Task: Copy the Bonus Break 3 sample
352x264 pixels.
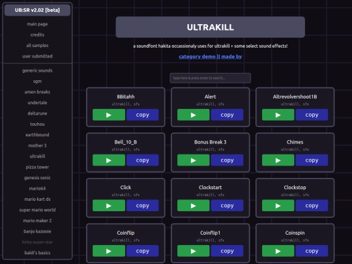Action: (x=227, y=160)
